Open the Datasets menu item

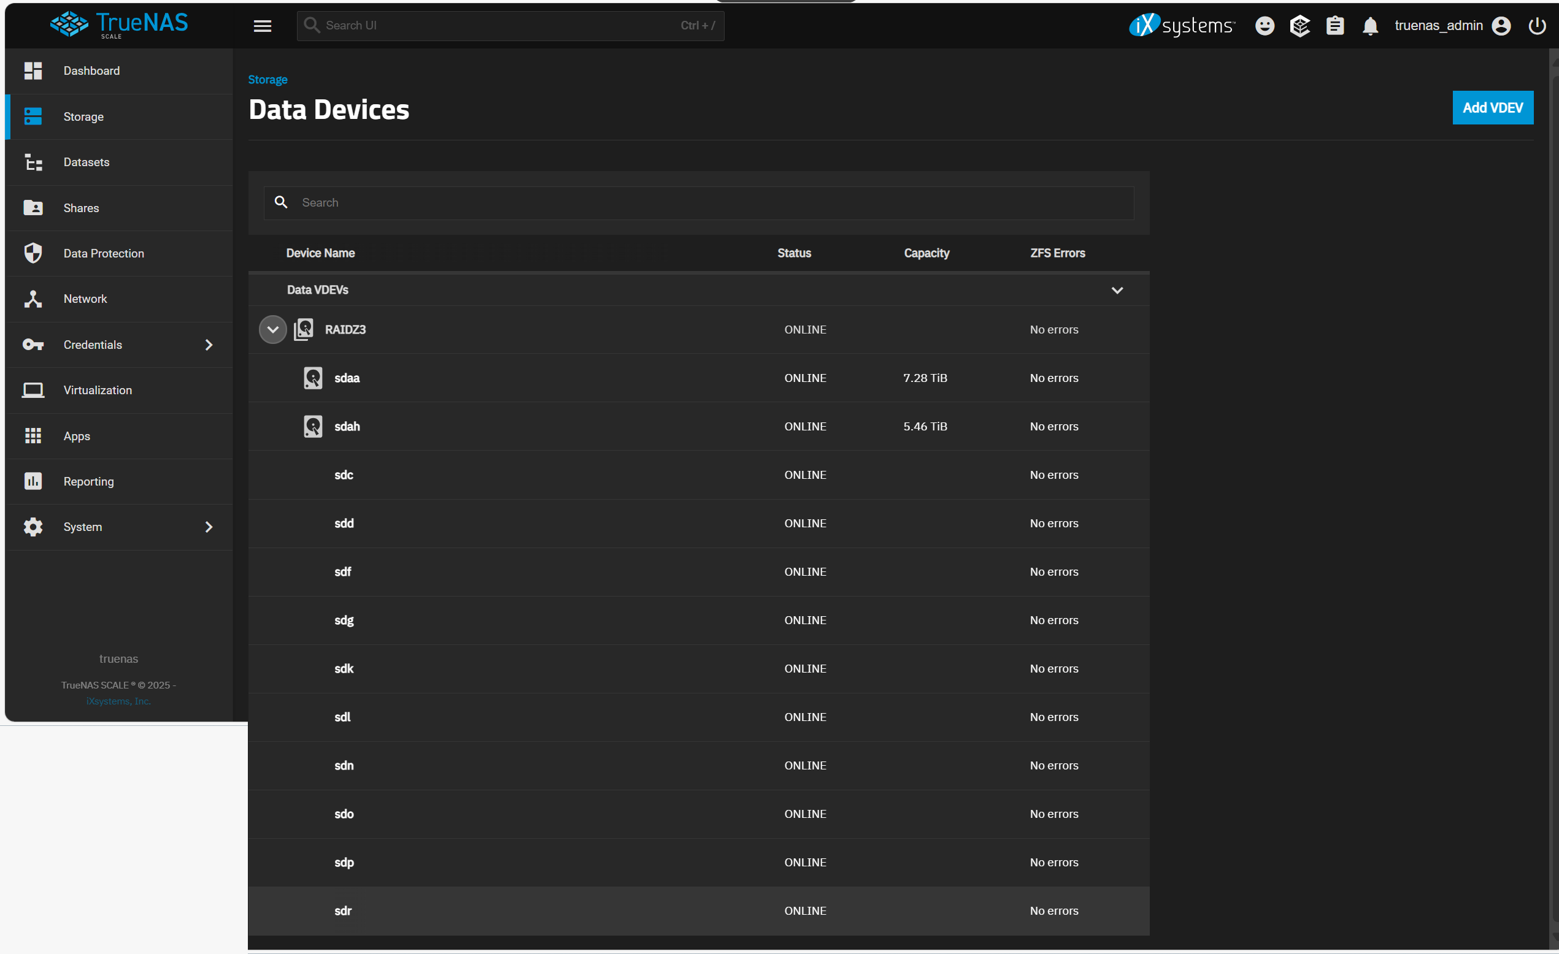click(x=87, y=162)
